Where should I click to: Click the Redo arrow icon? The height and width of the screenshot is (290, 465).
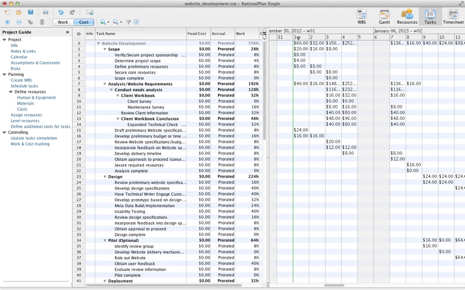point(72,12)
